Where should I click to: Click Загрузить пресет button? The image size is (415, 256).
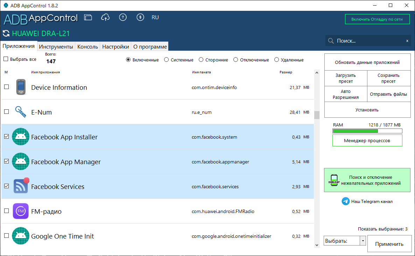coord(346,79)
